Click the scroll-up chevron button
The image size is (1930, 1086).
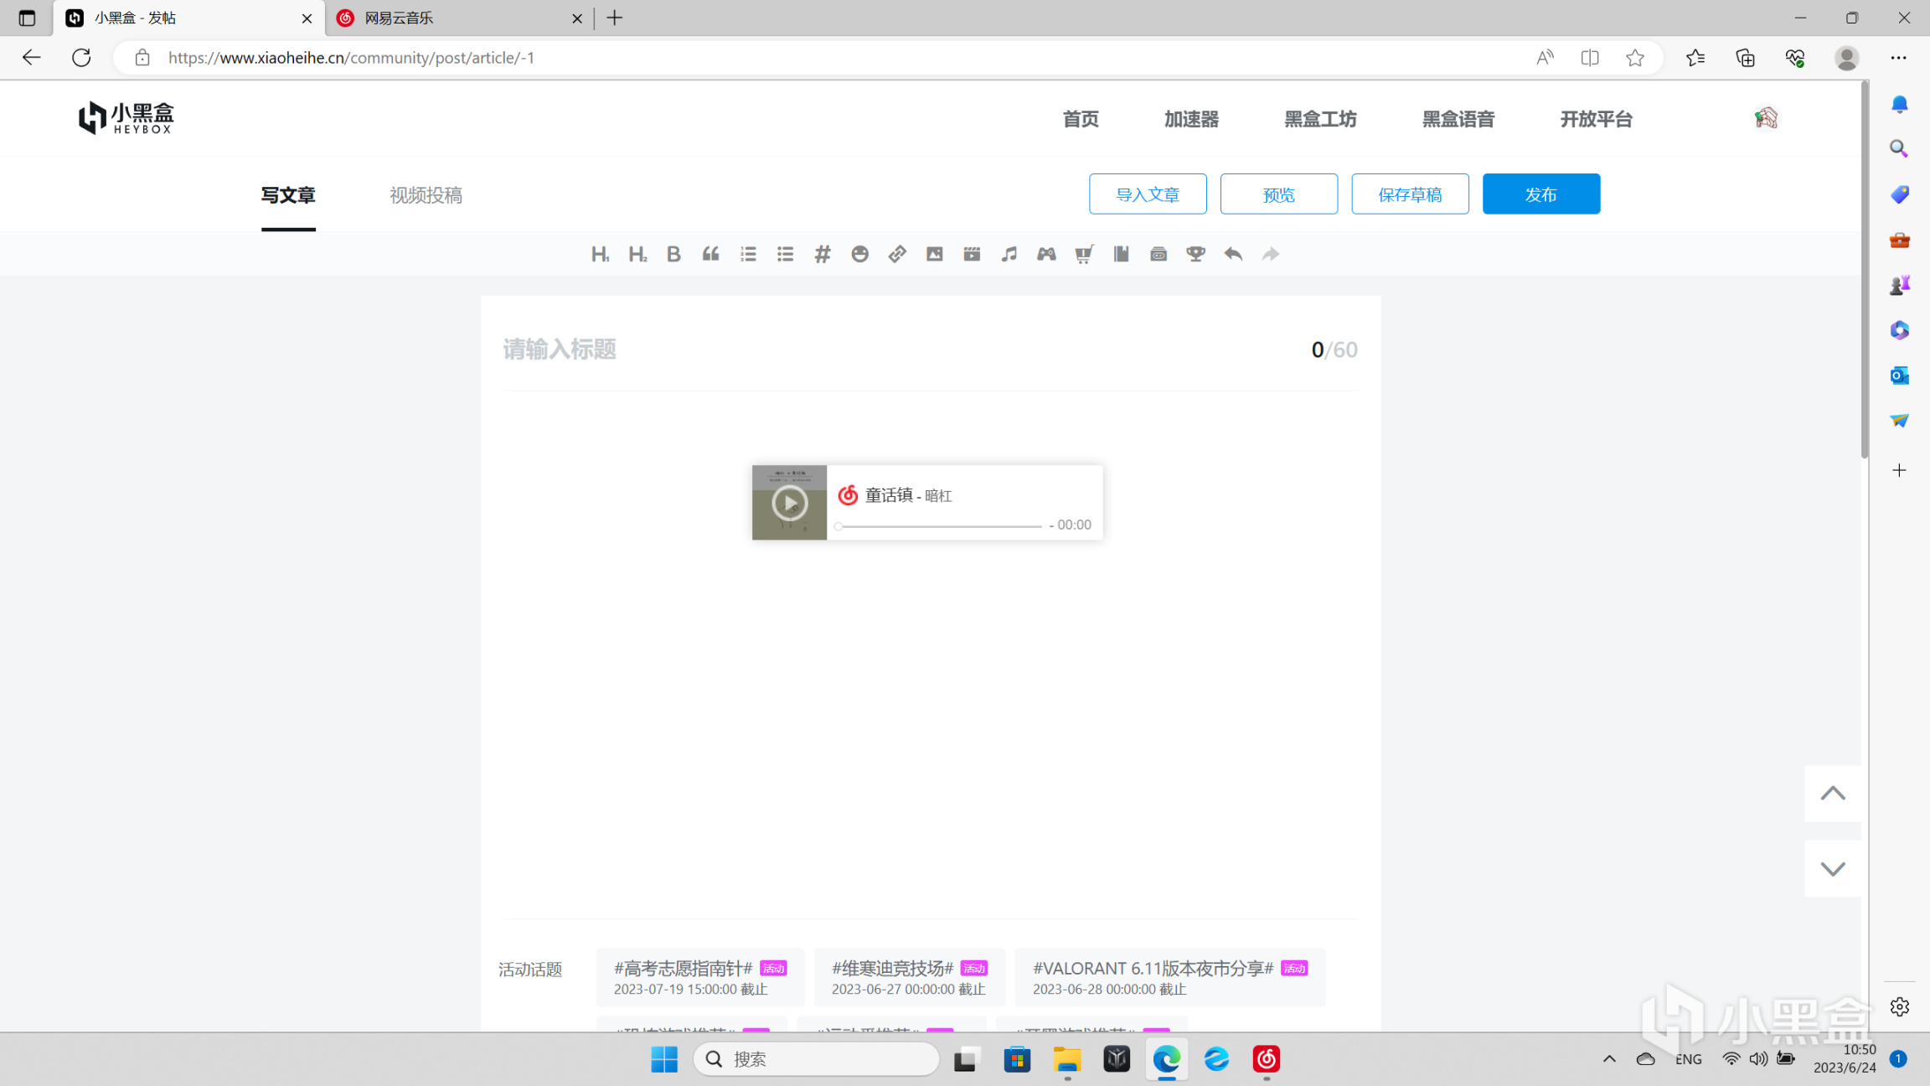pos(1832,794)
